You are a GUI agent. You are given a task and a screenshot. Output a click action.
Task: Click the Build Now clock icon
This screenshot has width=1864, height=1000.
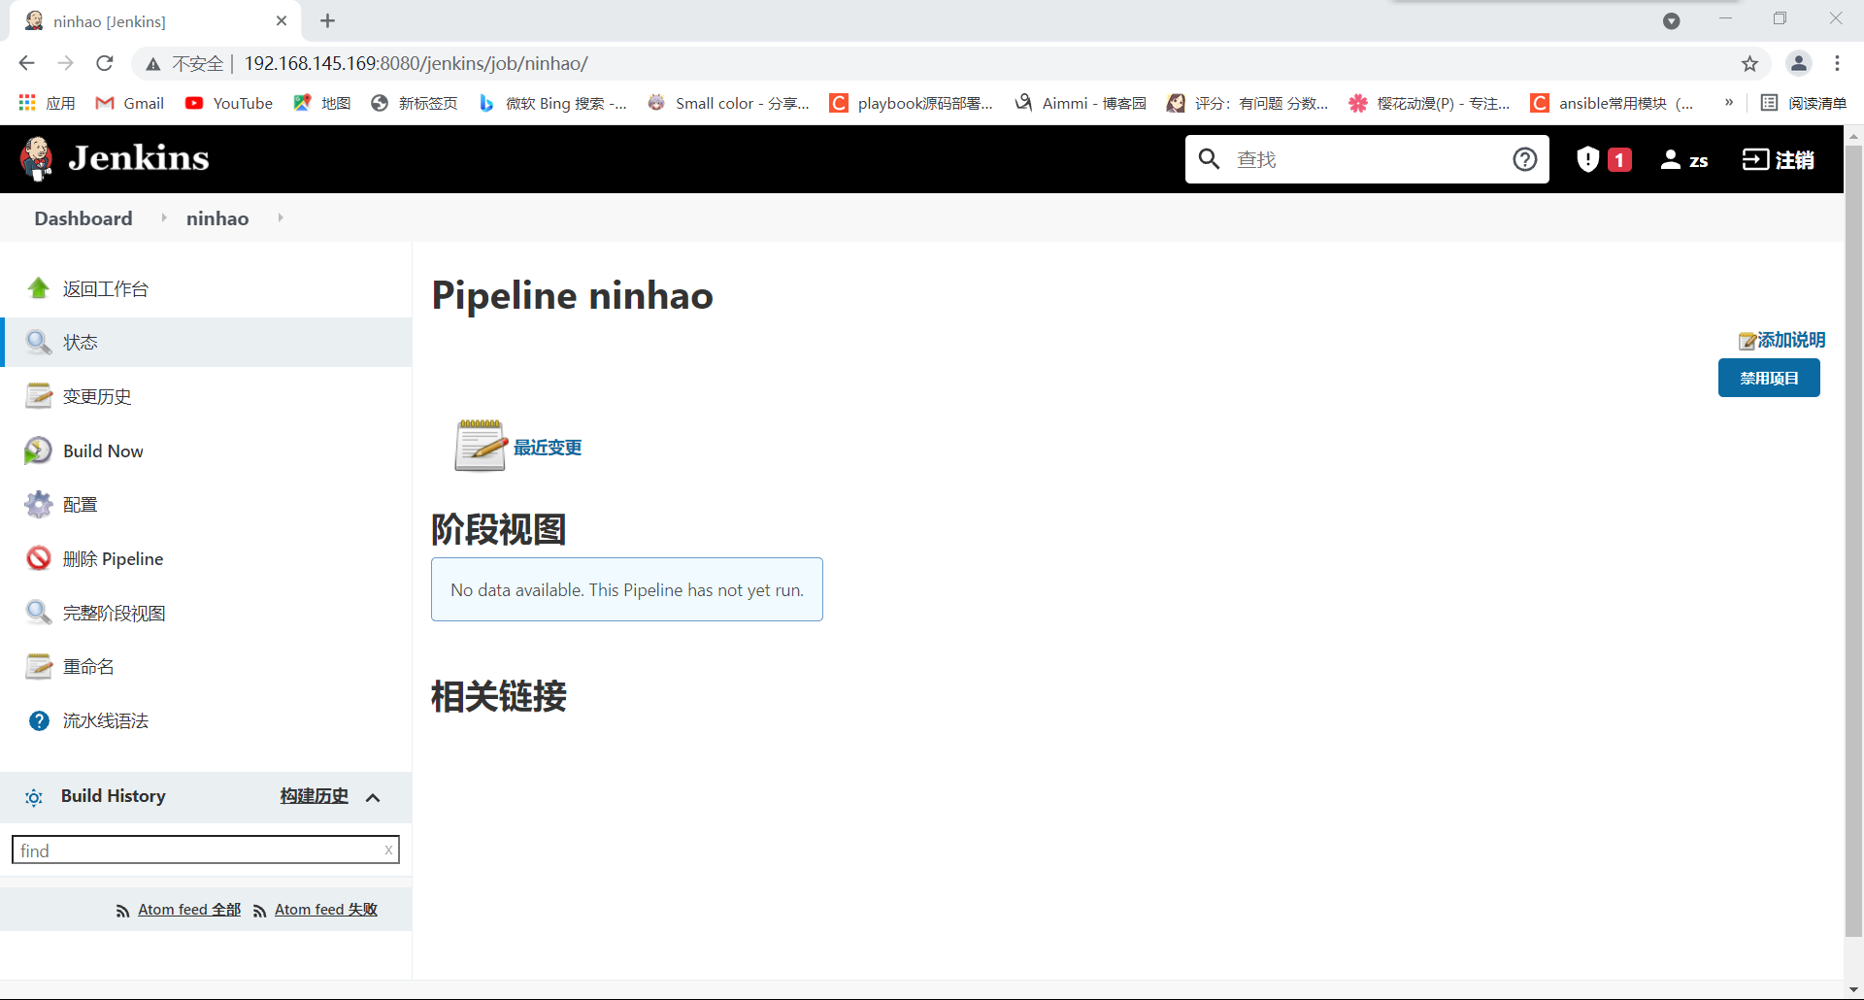click(x=39, y=450)
